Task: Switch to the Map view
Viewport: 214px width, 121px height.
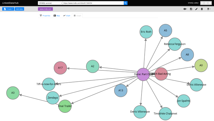Action: tap(57, 16)
